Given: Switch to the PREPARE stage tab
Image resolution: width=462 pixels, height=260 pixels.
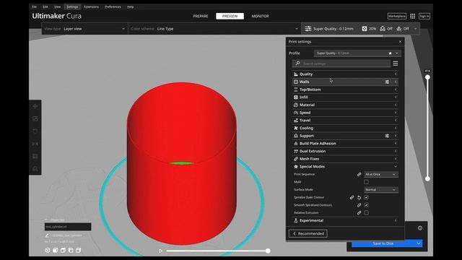Looking at the screenshot, I should pyautogui.click(x=201, y=16).
